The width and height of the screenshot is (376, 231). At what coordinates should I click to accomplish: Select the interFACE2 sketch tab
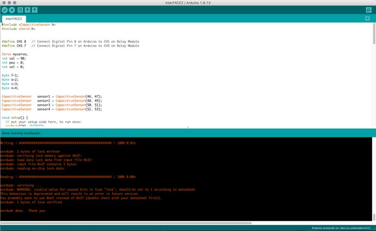click(x=14, y=19)
